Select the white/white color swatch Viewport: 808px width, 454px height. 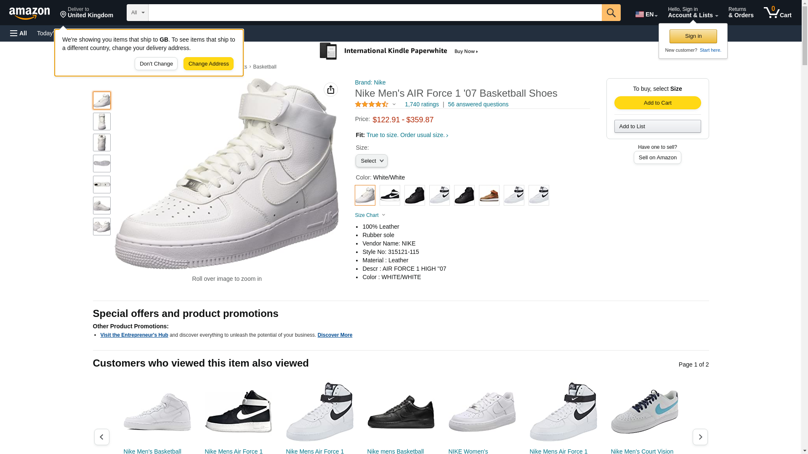click(365, 195)
